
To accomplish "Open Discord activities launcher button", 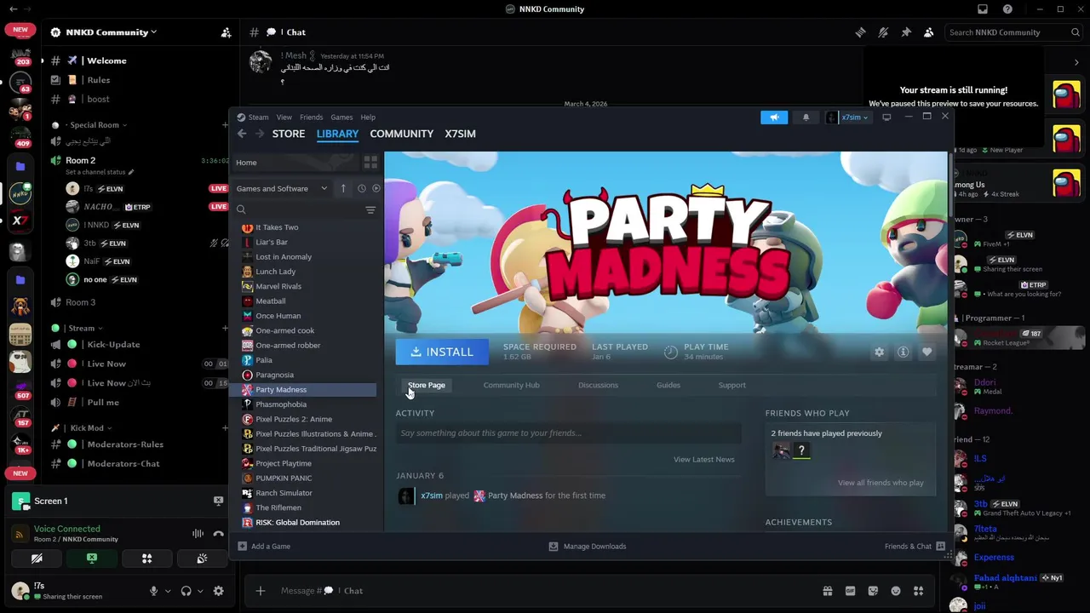I will point(146,559).
